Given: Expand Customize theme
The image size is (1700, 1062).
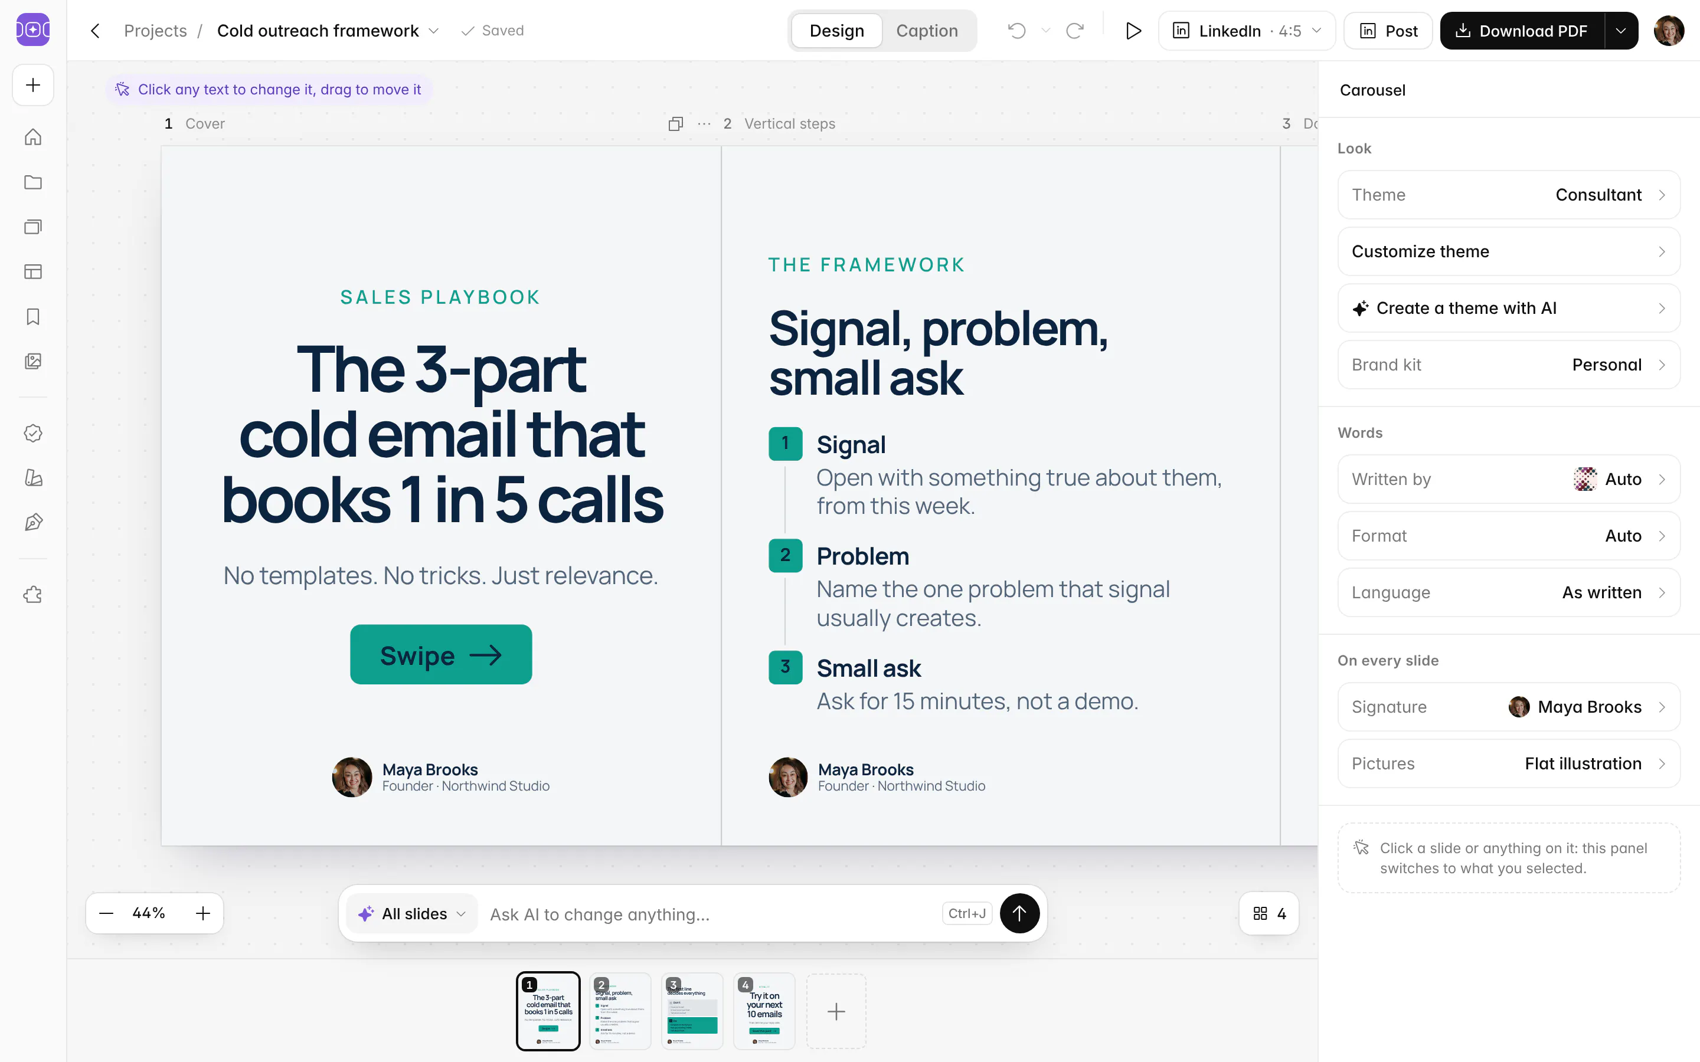Looking at the screenshot, I should pyautogui.click(x=1508, y=251).
